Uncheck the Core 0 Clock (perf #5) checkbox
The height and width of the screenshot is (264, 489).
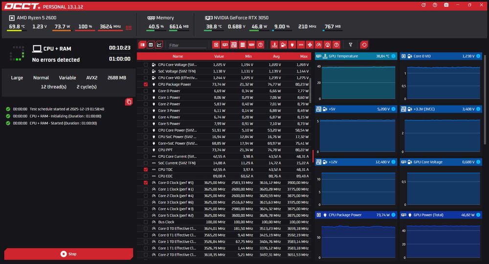pyautogui.click(x=146, y=183)
